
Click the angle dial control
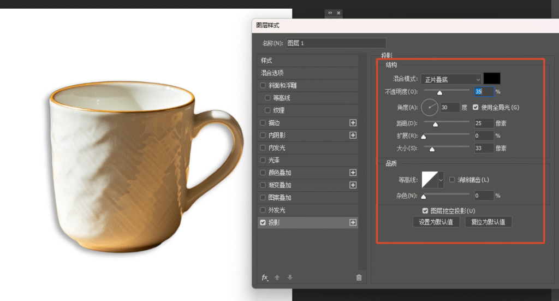[x=430, y=108]
